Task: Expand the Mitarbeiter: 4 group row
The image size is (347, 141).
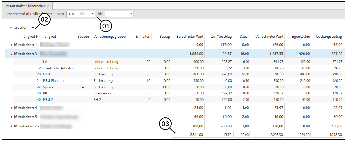Action: click(x=11, y=108)
